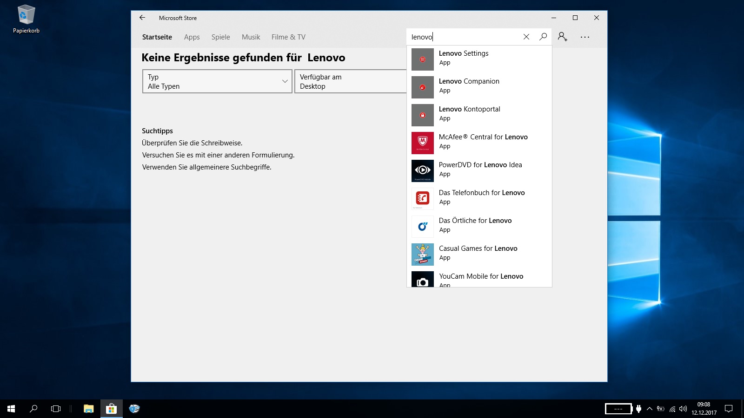Click the Keine Ergebnisse gefunden heading
The height and width of the screenshot is (418, 744).
(243, 58)
